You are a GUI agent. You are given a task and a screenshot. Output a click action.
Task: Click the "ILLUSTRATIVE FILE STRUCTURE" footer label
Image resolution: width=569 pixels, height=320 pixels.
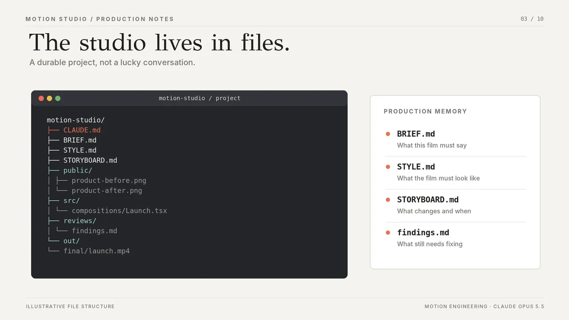(70, 307)
